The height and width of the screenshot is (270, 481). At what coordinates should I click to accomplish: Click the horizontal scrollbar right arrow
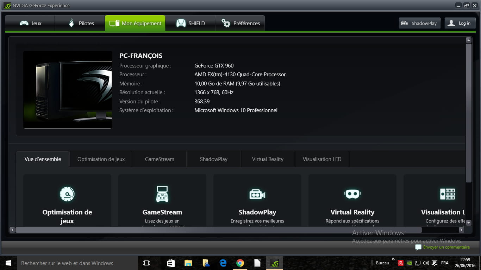coord(461,230)
